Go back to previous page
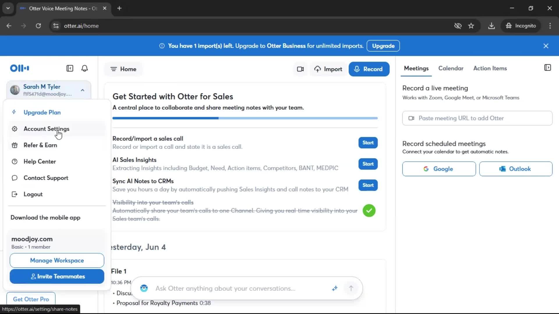This screenshot has height=314, width=559. point(9,26)
